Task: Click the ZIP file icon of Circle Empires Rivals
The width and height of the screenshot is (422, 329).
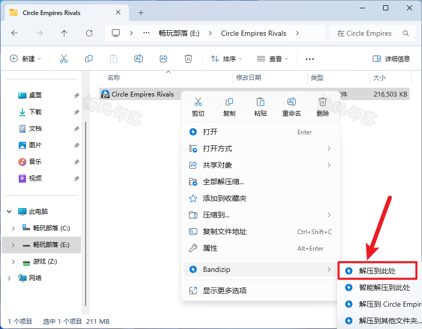Action: point(105,94)
